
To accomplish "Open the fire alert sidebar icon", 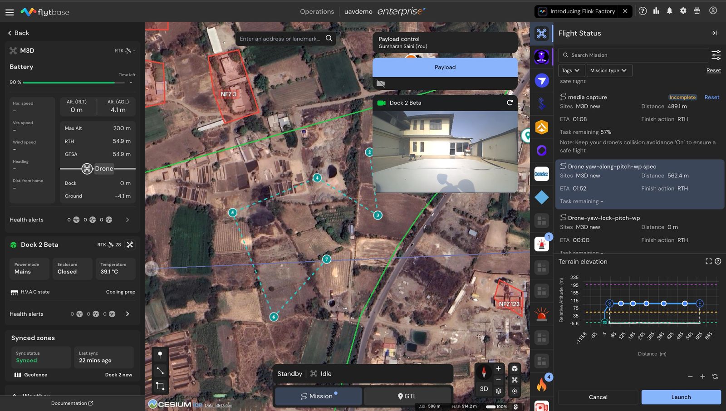I will (x=542, y=385).
